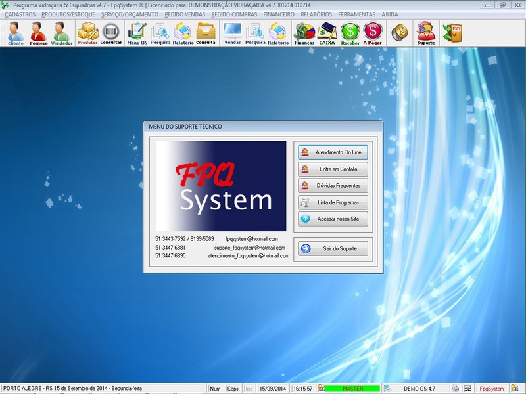Open the A Pagar red dollar icon
The height and width of the screenshot is (394, 526).
click(x=373, y=33)
